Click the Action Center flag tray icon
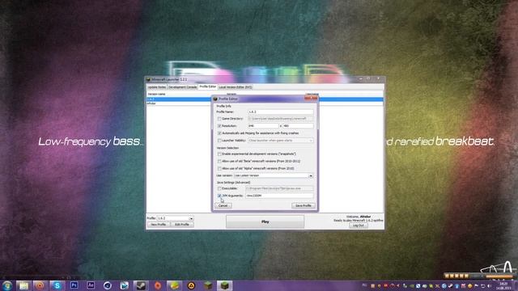The height and width of the screenshot is (291, 518). [477, 286]
